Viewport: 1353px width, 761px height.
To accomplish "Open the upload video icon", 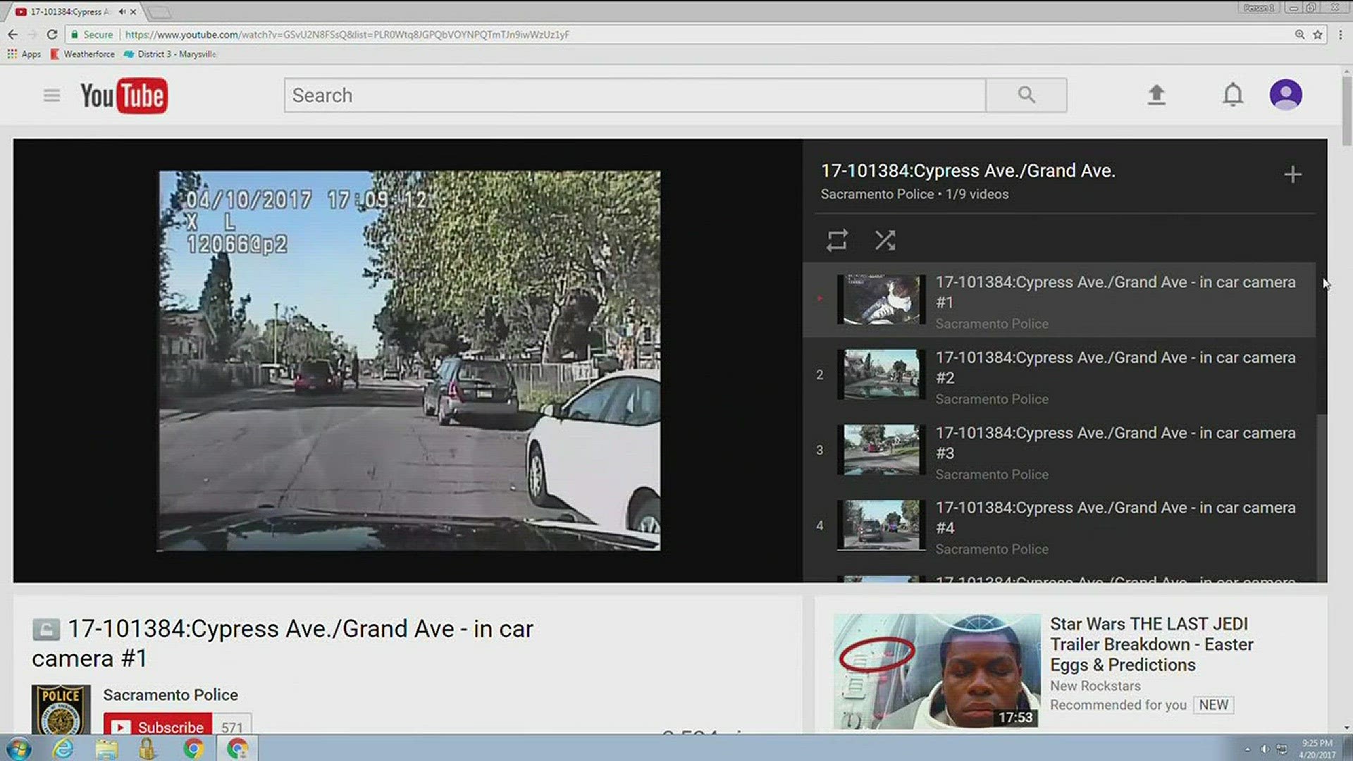I will 1156,95.
